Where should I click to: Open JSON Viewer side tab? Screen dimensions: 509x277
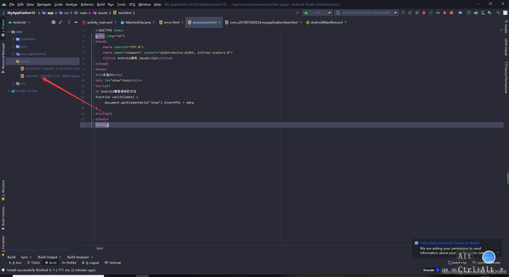tap(506, 47)
